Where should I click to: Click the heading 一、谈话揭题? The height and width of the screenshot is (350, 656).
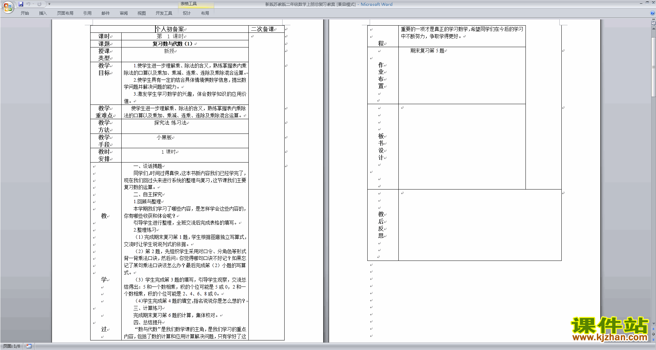pos(148,166)
